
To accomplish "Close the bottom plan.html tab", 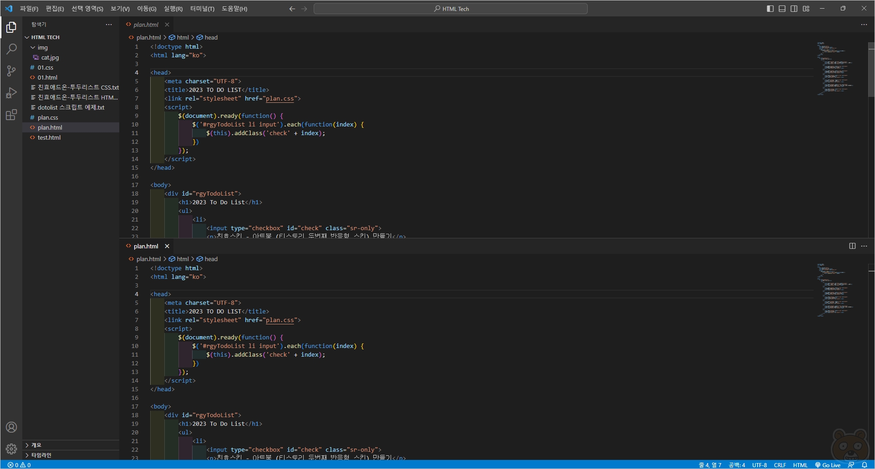I will (167, 246).
